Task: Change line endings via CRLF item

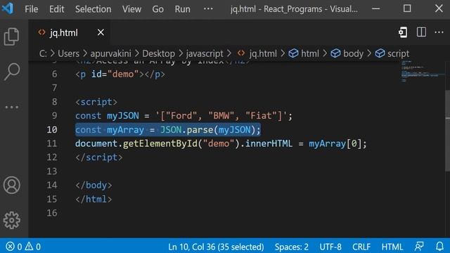Action: click(x=361, y=247)
